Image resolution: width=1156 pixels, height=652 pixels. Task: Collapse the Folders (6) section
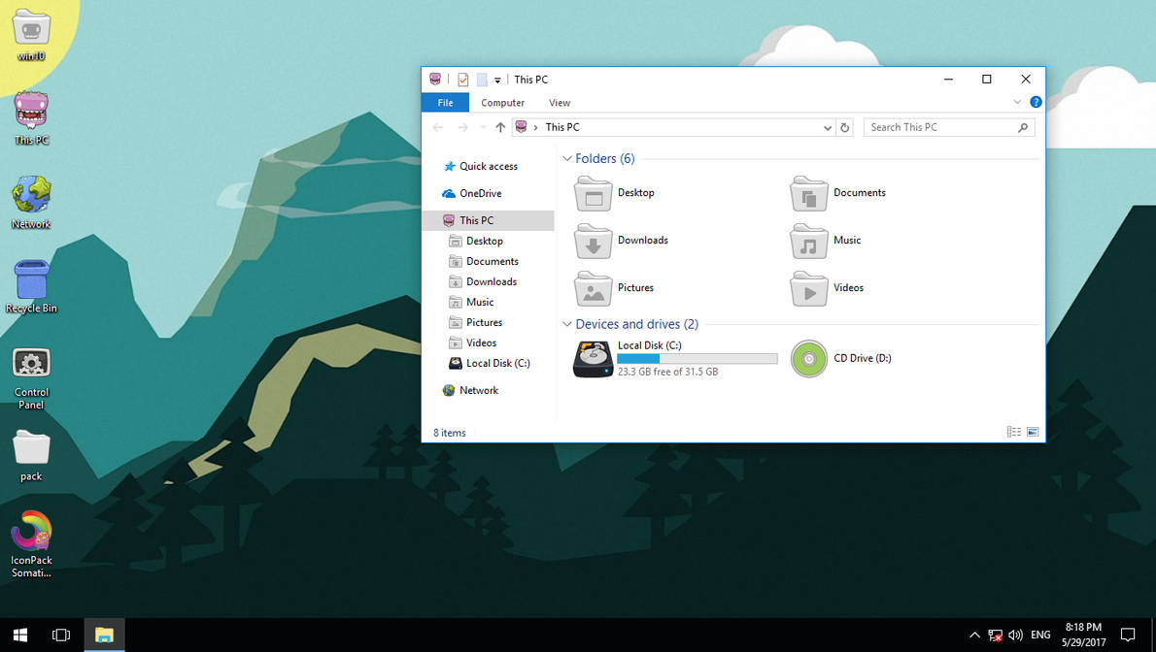click(x=565, y=158)
